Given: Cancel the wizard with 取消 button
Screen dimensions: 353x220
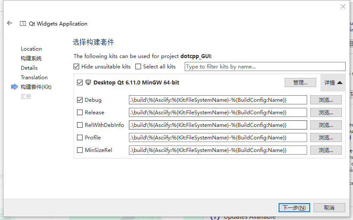Looking at the screenshot, I should pos(329,207).
